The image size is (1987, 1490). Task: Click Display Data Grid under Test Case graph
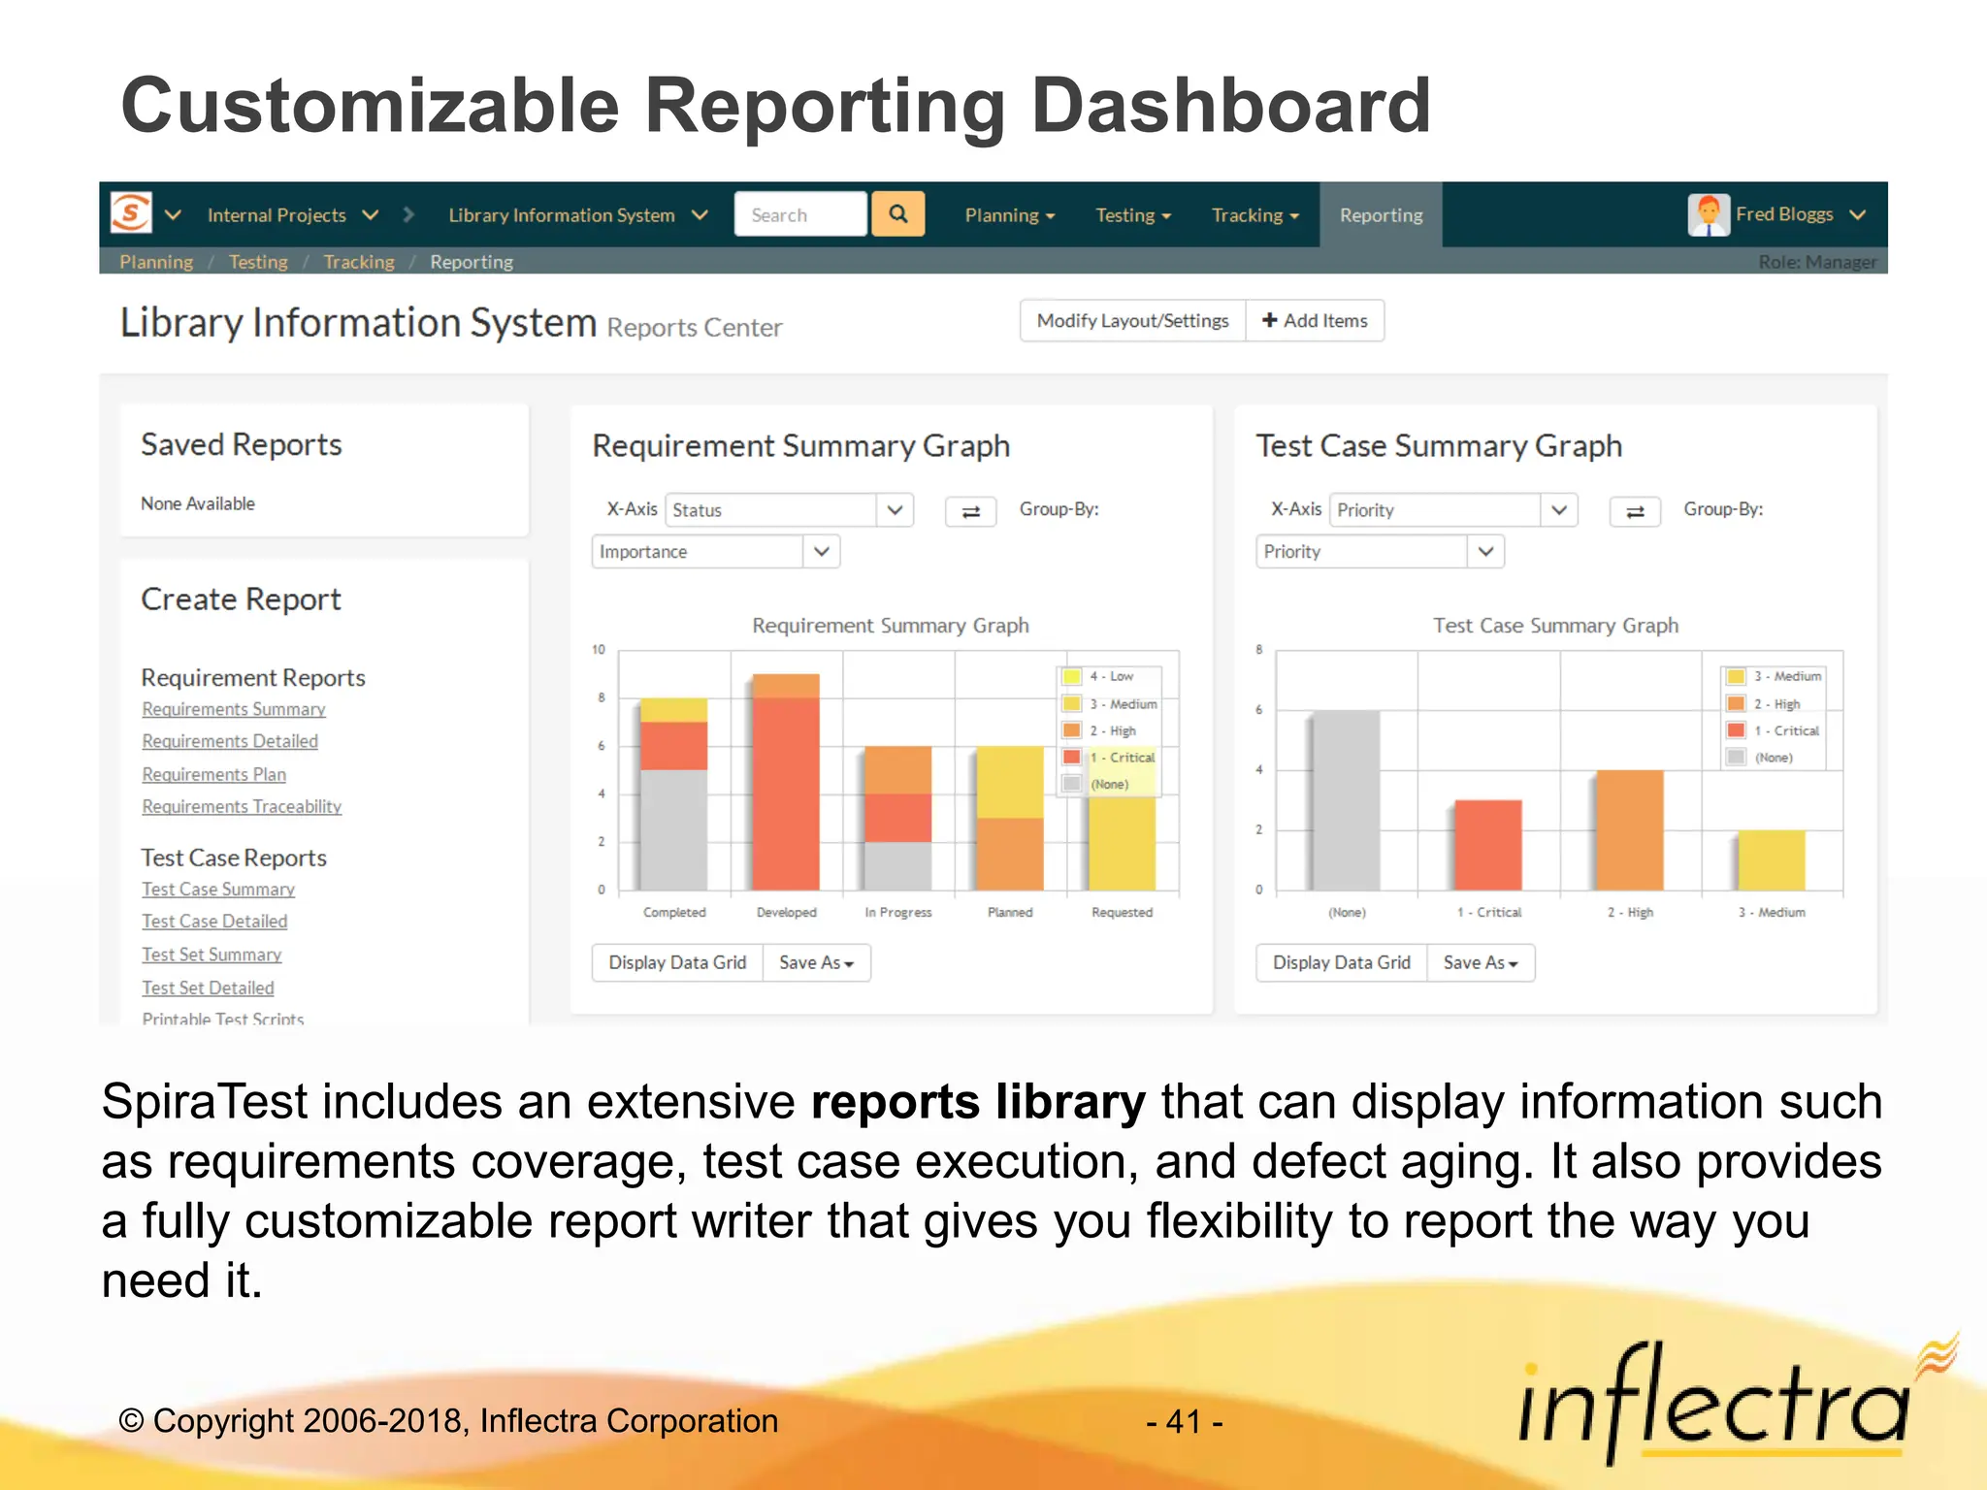coord(1341,963)
